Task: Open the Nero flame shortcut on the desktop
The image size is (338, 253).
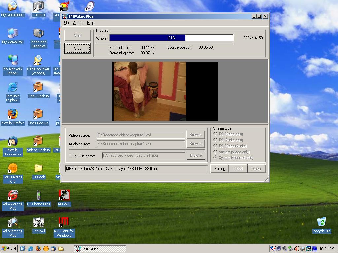Action: [64, 7]
